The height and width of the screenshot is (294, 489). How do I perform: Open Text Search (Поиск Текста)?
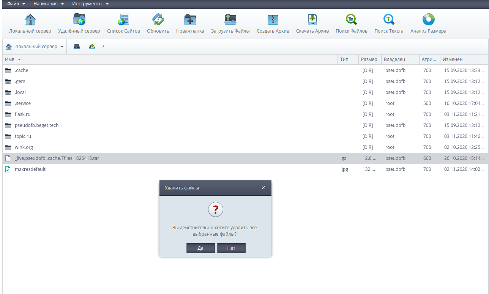coord(389,20)
